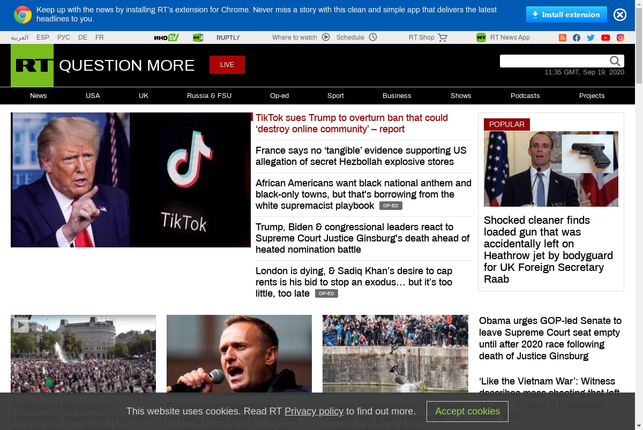Open RT's Instagram page icon
This screenshot has height=430, width=643.
[620, 37]
